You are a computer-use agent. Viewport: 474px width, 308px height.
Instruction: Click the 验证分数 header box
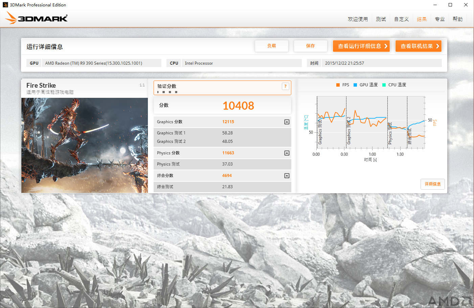pyautogui.click(x=222, y=88)
